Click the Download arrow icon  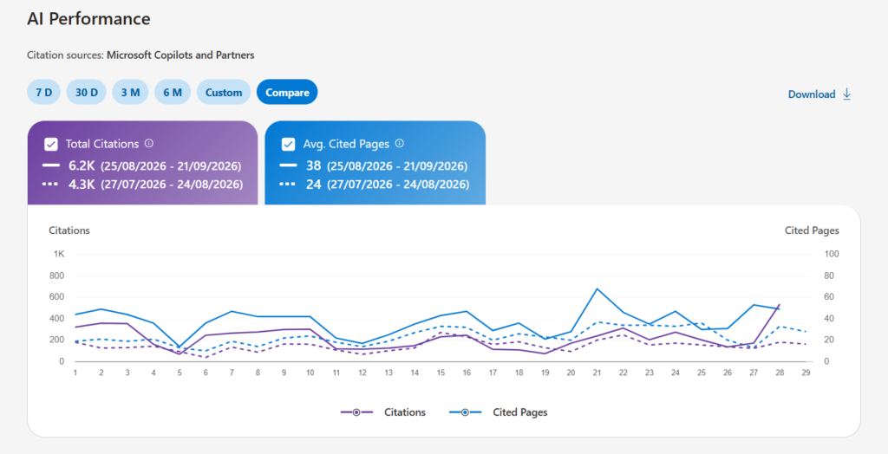click(846, 94)
